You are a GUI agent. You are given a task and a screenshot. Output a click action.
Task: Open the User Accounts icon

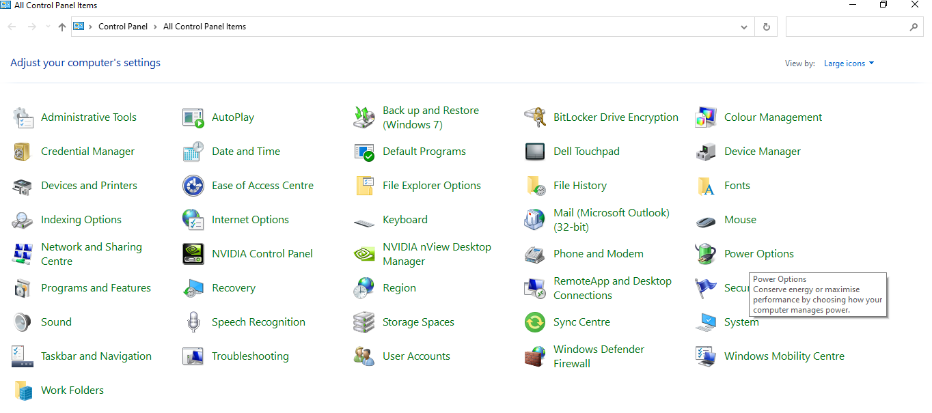364,356
